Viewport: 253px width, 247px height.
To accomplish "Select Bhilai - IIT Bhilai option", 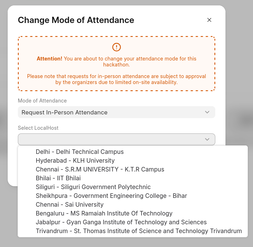I will click(58, 178).
